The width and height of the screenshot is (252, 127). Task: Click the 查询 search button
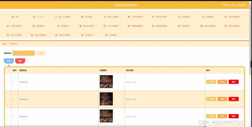click(x=41, y=53)
